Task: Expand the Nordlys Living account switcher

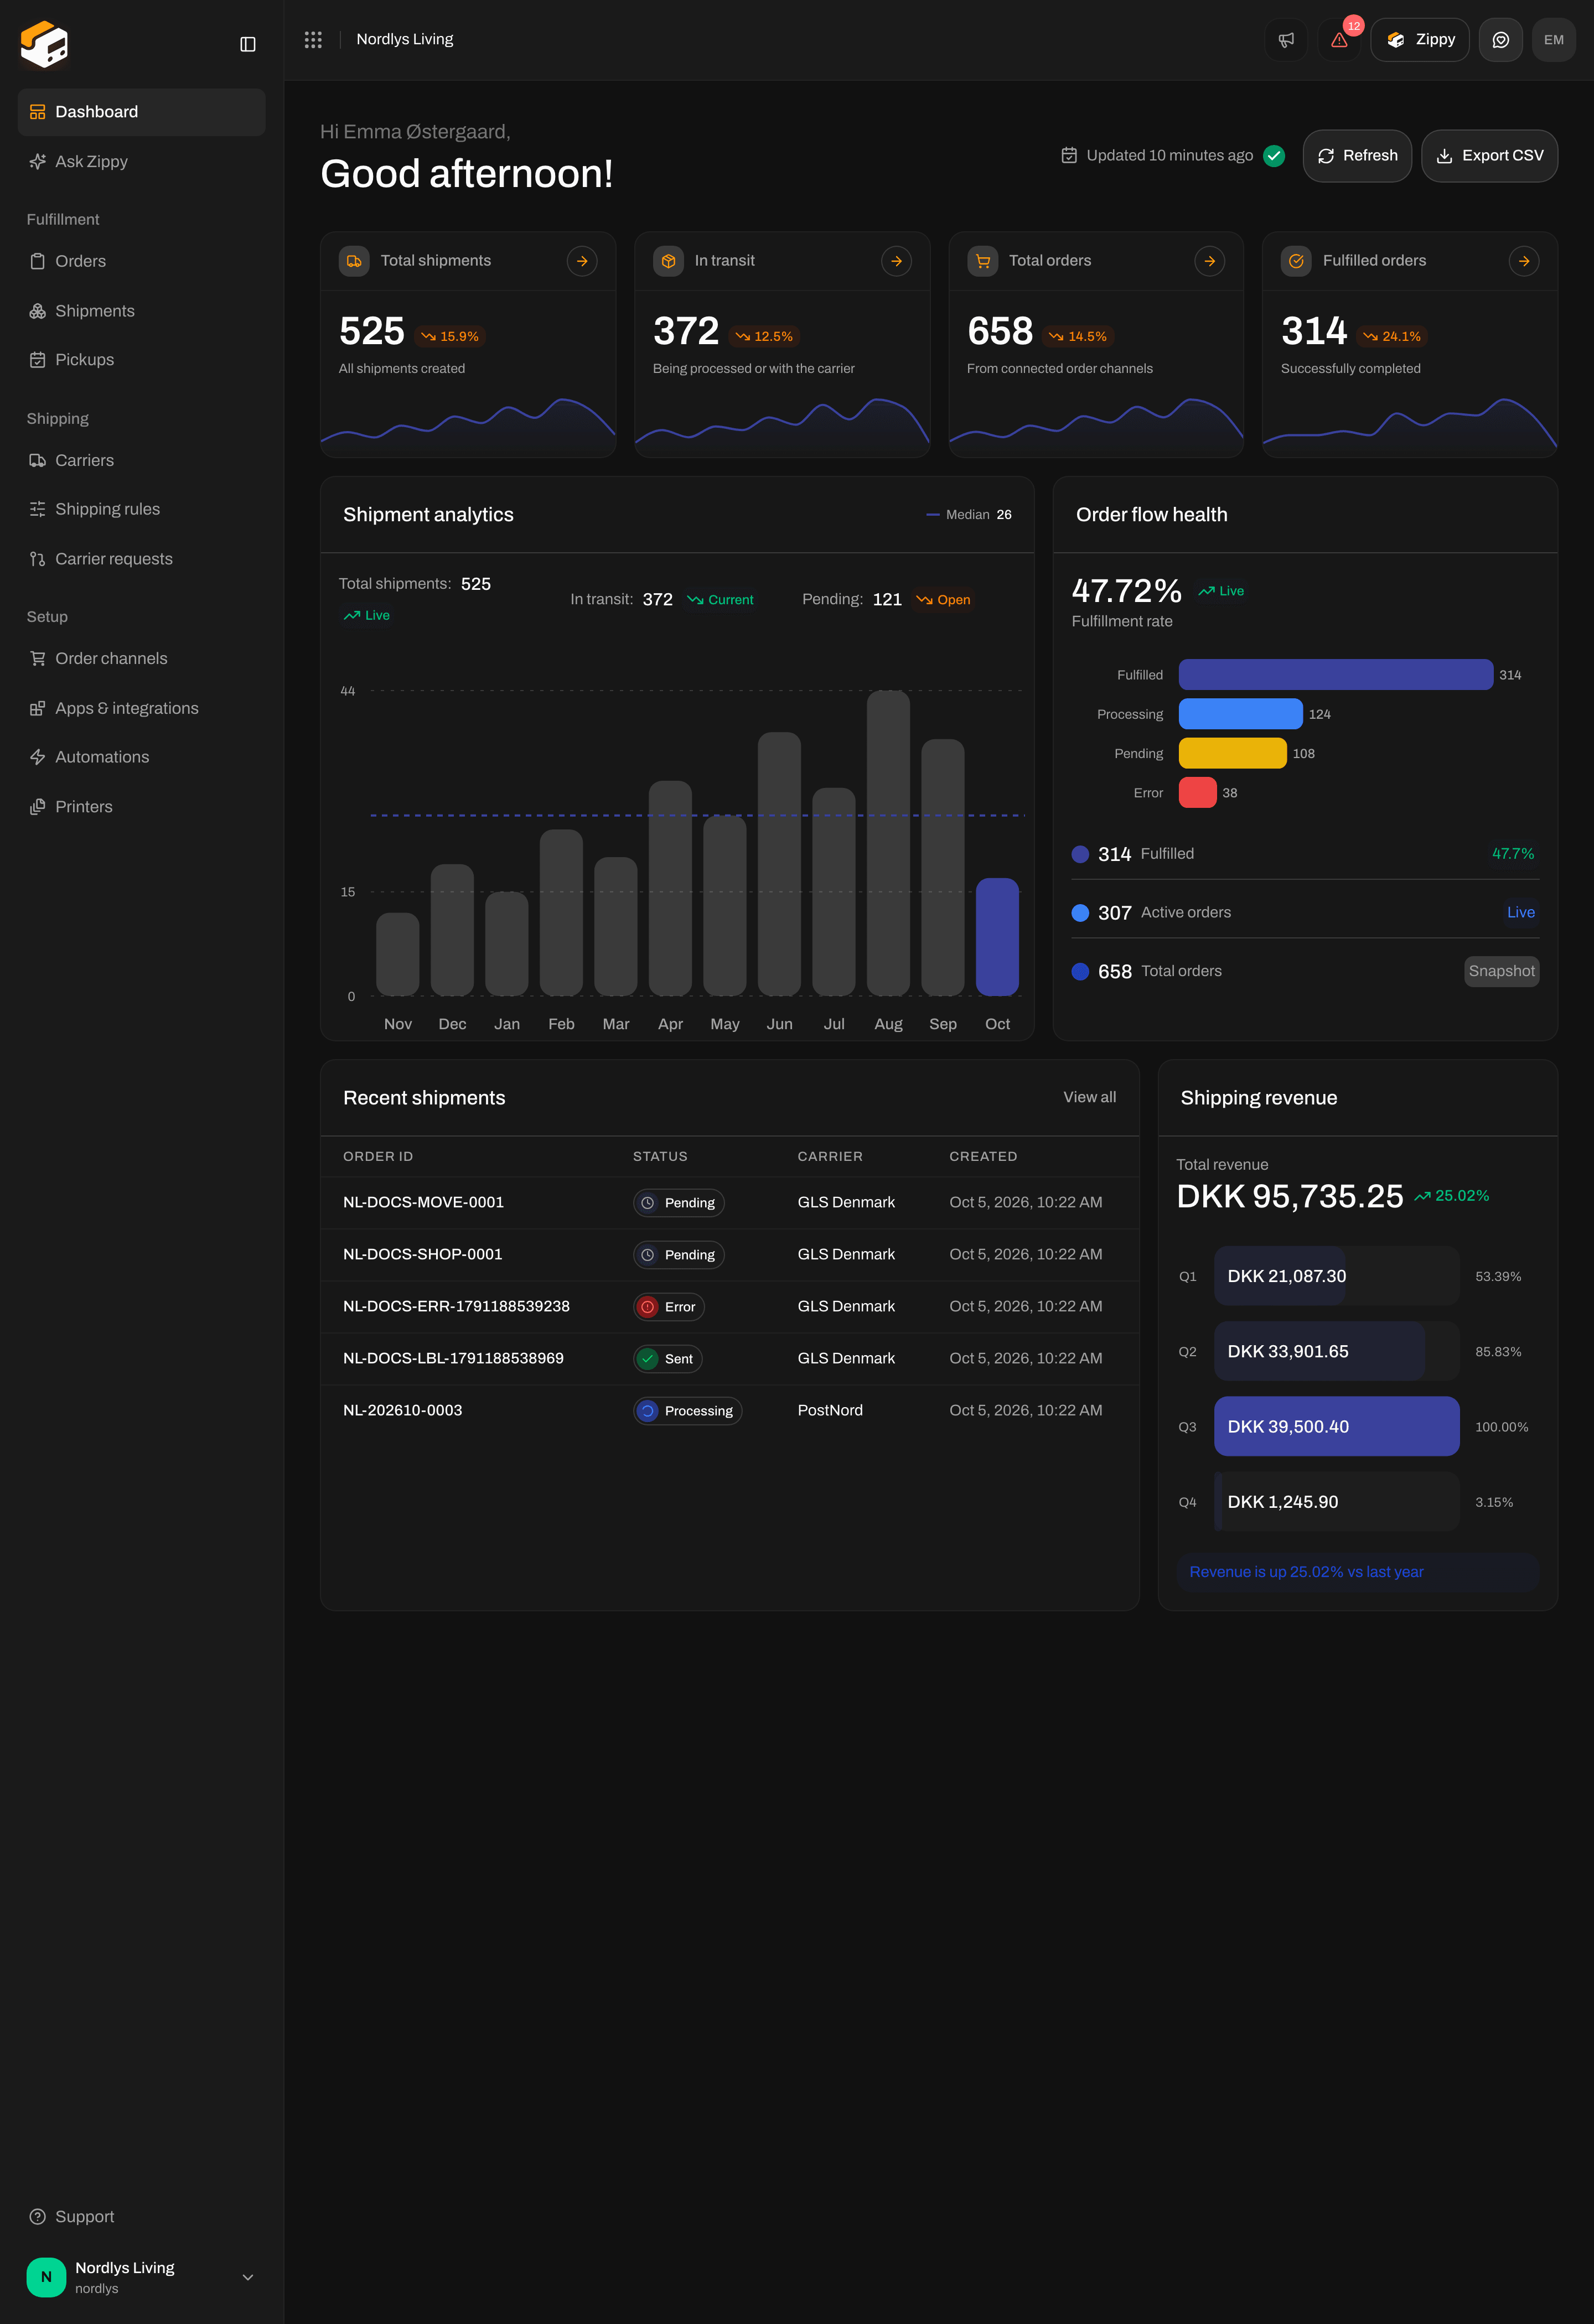Action: tap(141, 2277)
